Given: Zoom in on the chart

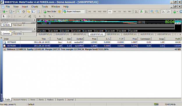Looking at the screenshot, I should point(152,12).
